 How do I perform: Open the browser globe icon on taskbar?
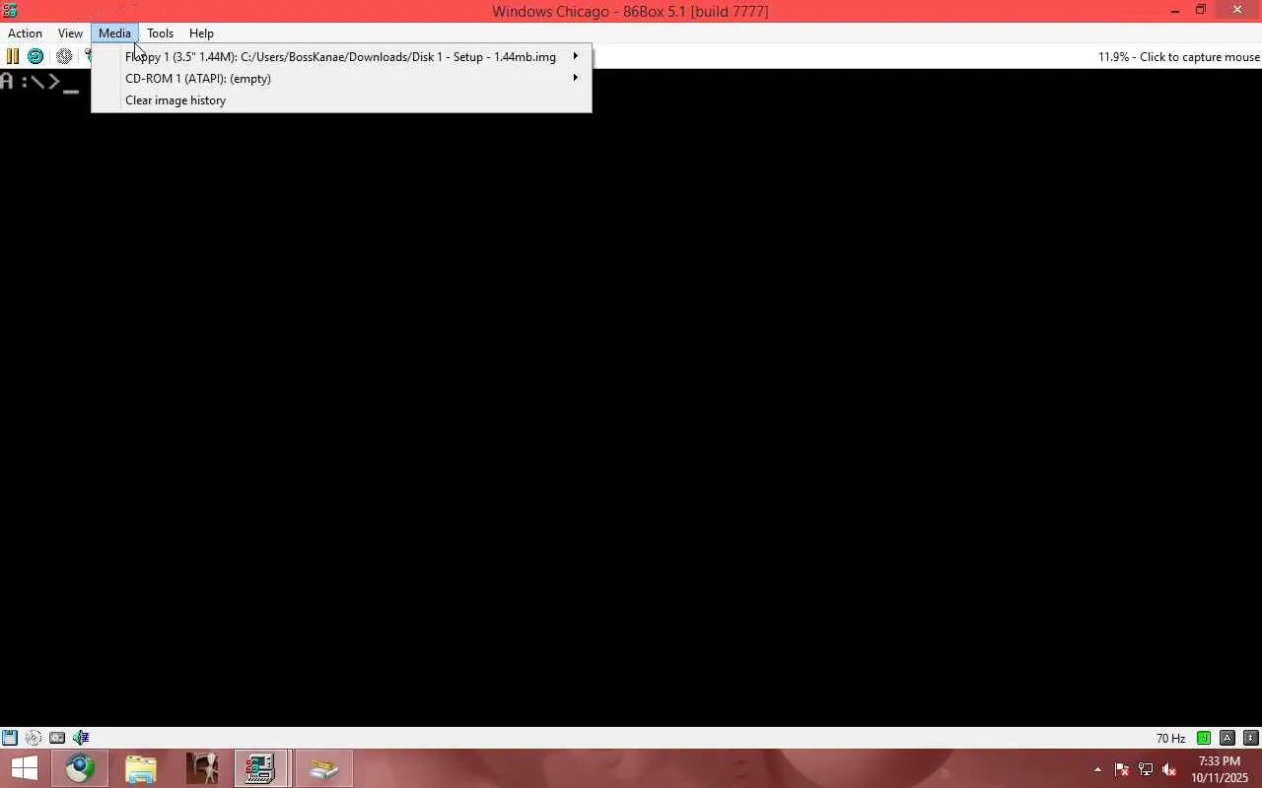pyautogui.click(x=80, y=768)
